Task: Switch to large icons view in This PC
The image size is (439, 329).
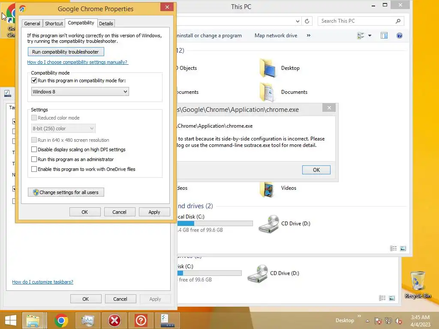Action: tap(403, 248)
